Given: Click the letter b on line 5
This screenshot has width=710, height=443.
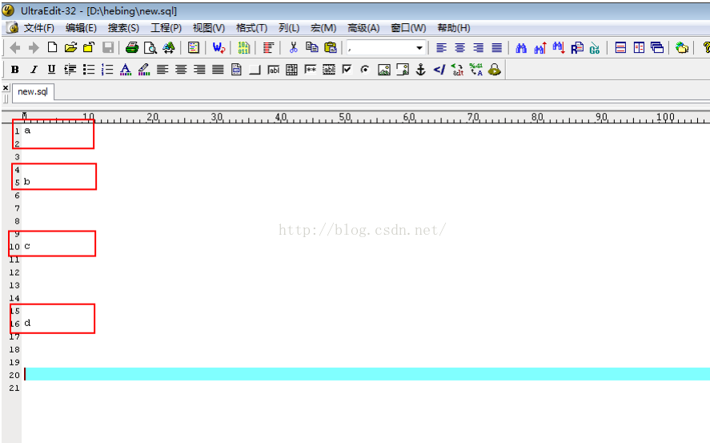Looking at the screenshot, I should pyautogui.click(x=26, y=182).
